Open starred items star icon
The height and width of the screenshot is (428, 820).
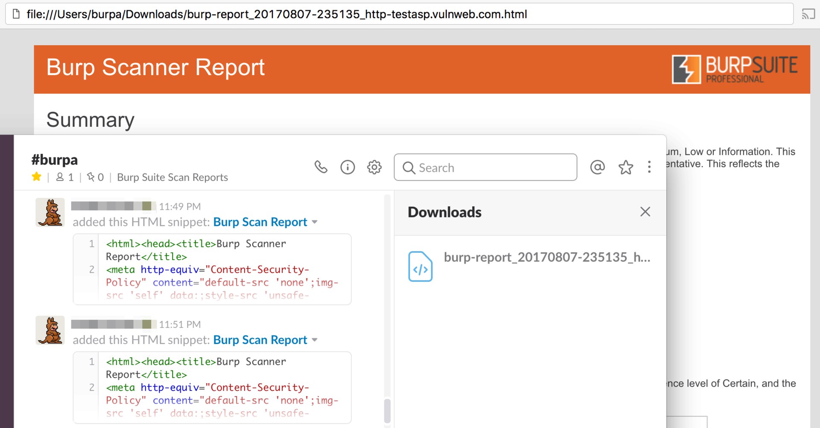point(626,167)
